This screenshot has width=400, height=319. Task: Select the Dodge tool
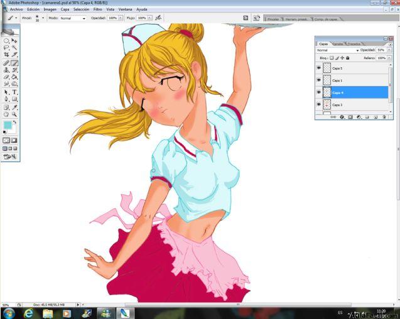click(x=14, y=84)
